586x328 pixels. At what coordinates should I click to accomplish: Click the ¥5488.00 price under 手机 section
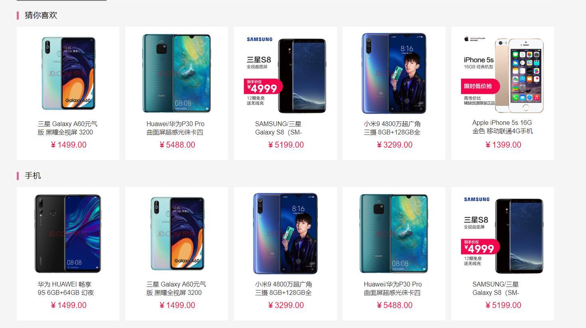coord(394,305)
